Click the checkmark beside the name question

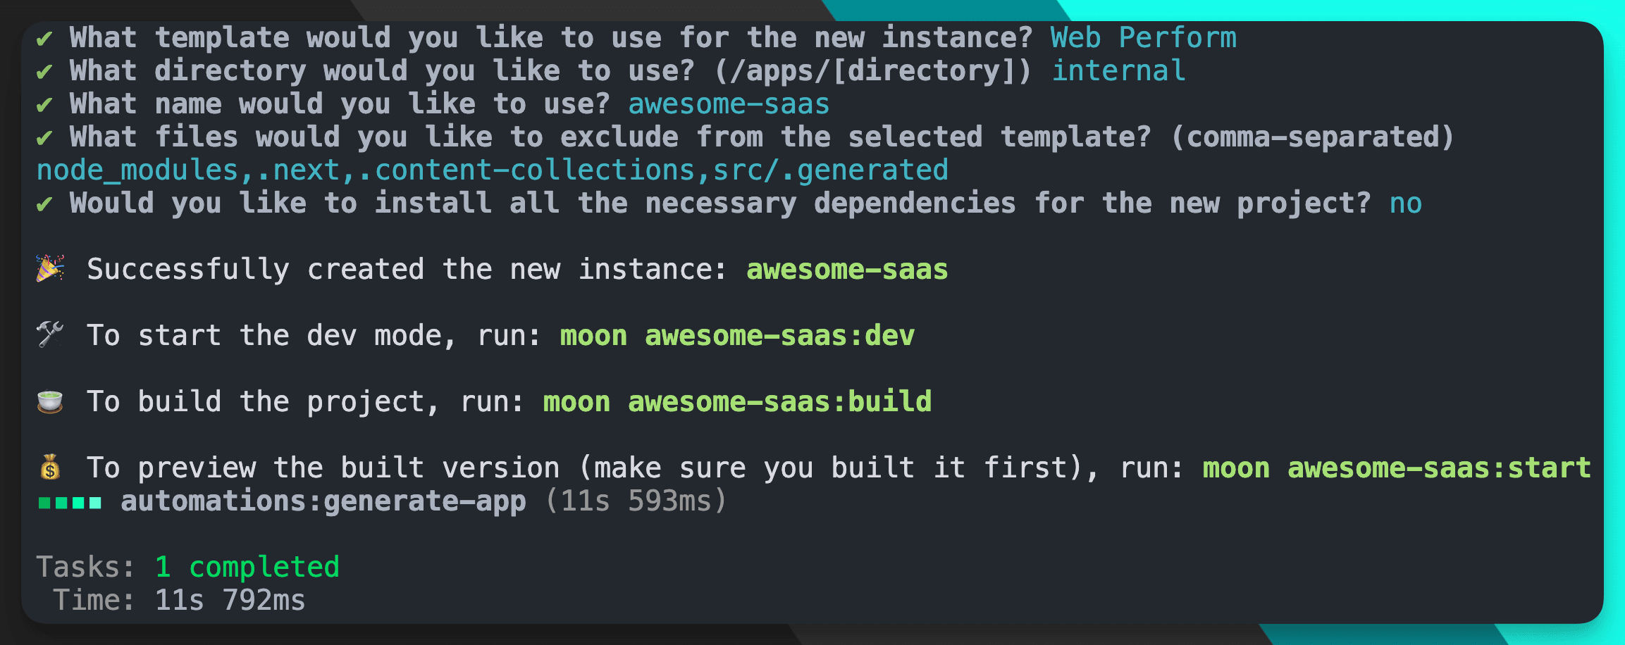pyautogui.click(x=44, y=104)
